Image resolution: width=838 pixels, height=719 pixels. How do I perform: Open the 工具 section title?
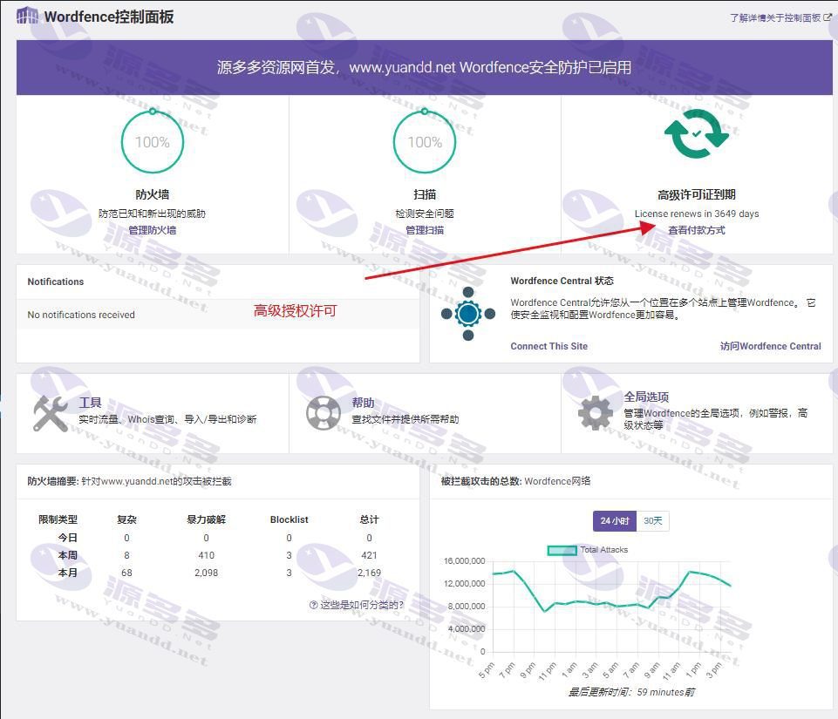click(x=91, y=403)
